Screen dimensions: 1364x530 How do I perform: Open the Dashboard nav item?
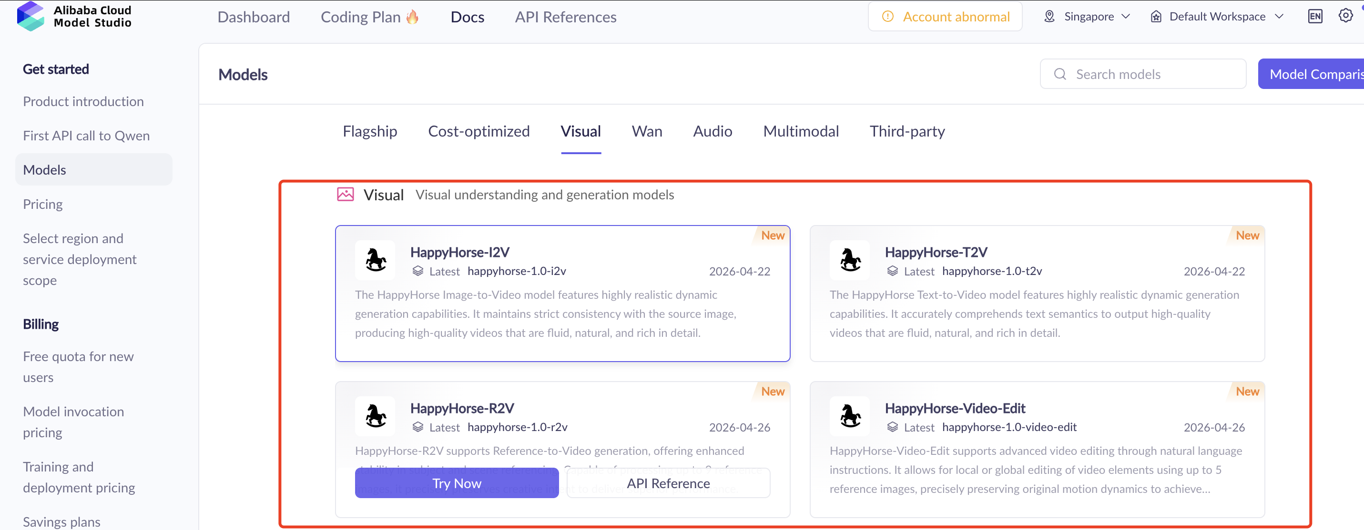coord(254,17)
